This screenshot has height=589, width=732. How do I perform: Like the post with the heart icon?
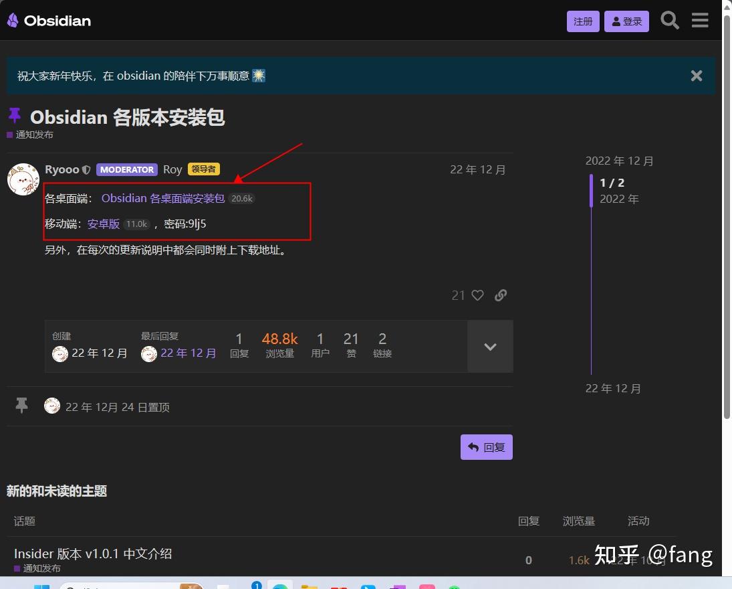click(477, 295)
